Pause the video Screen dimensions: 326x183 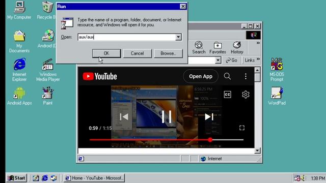point(167,116)
